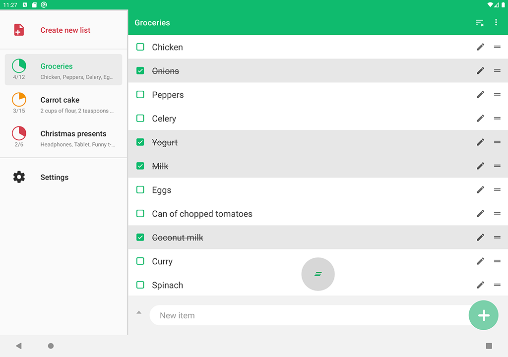Click the Create new list link

65,30
